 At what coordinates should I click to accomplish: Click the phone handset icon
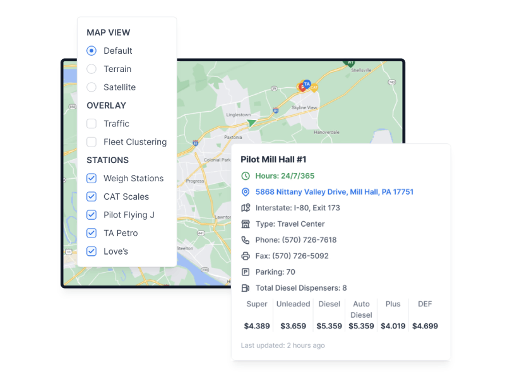click(x=246, y=240)
